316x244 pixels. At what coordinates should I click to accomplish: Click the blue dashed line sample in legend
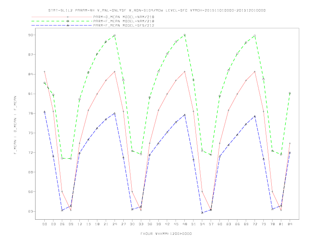62,26
